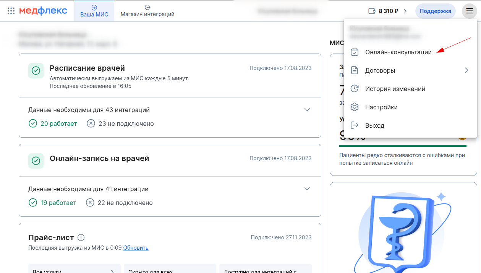Select История изменений in the menu

click(x=395, y=89)
